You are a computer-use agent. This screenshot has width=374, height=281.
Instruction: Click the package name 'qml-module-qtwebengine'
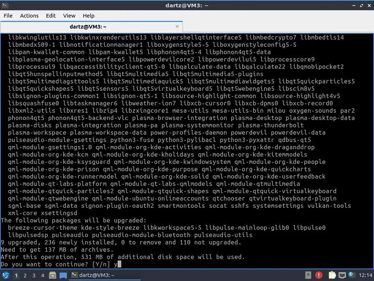click(48, 198)
